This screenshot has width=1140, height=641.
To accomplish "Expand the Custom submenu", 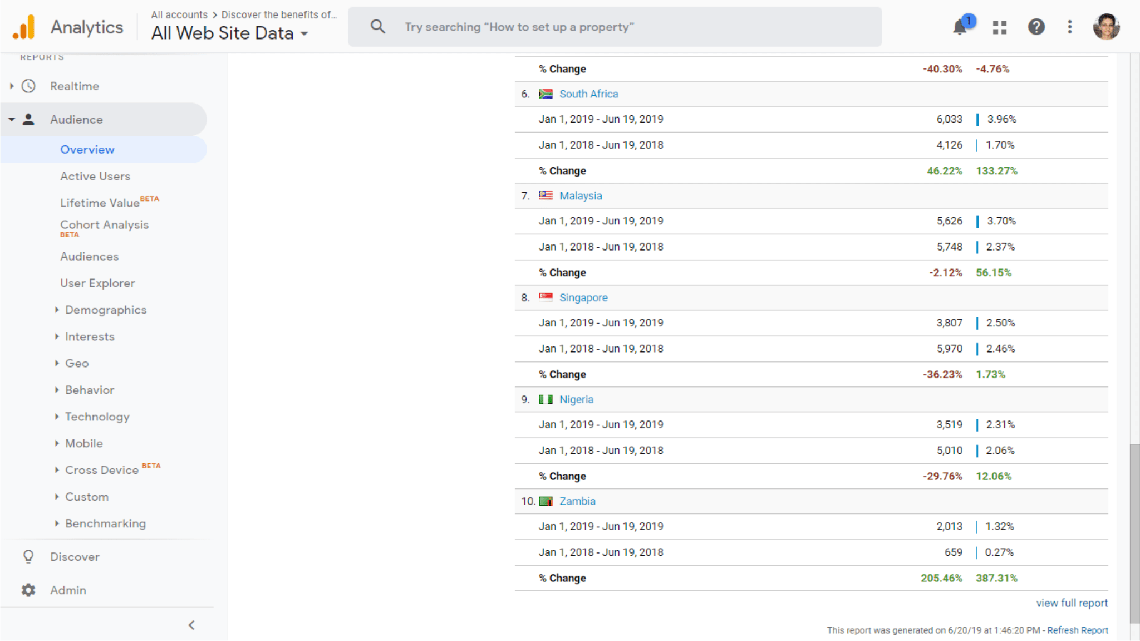I will (57, 497).
